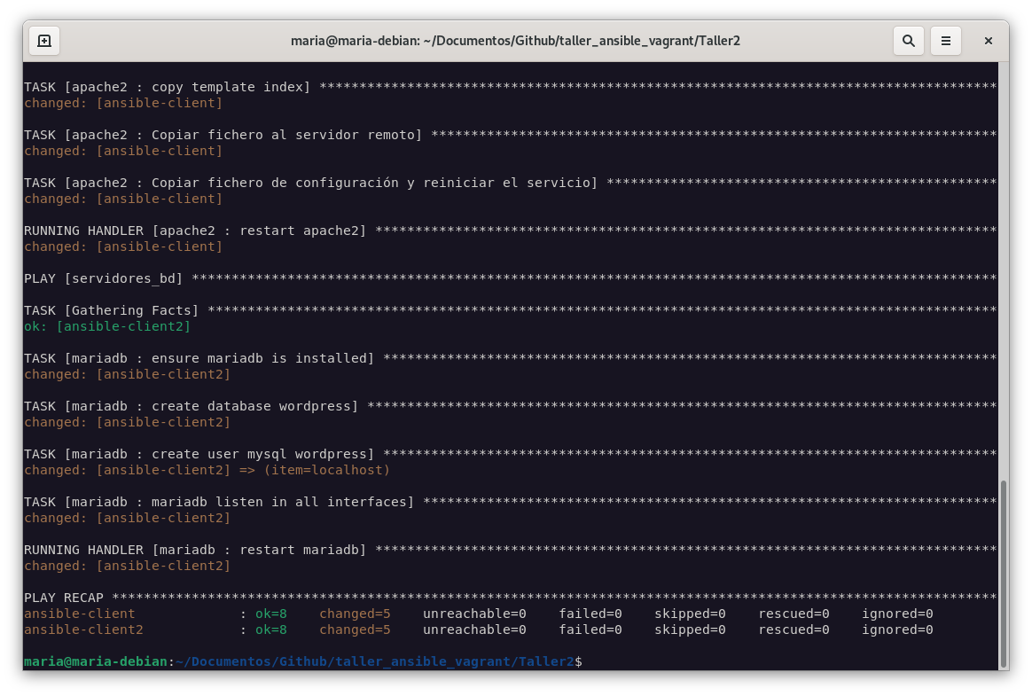
Task: Click the '(item=localhost)' result text
Action: coord(326,470)
